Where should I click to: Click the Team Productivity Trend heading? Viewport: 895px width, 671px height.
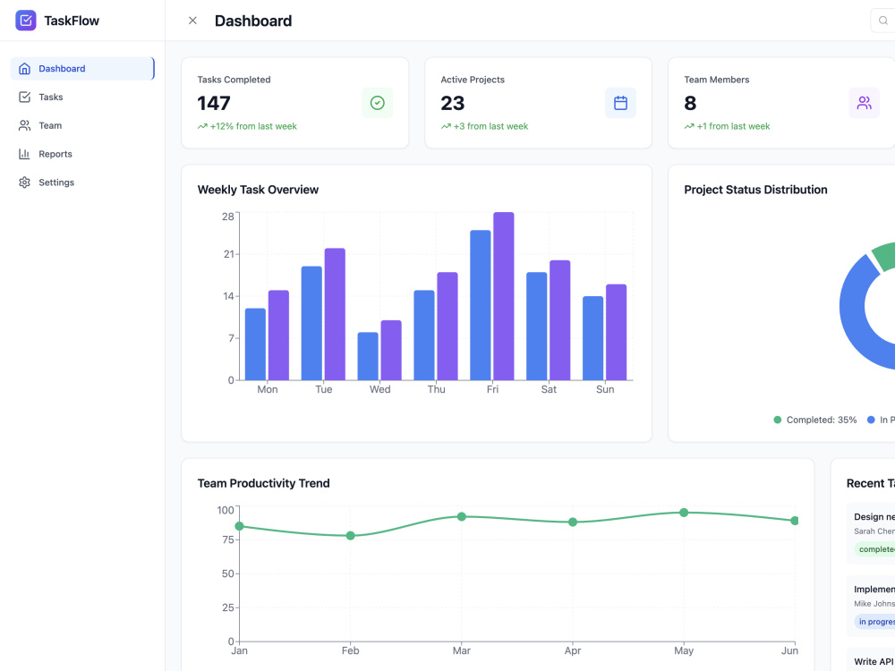coord(264,483)
